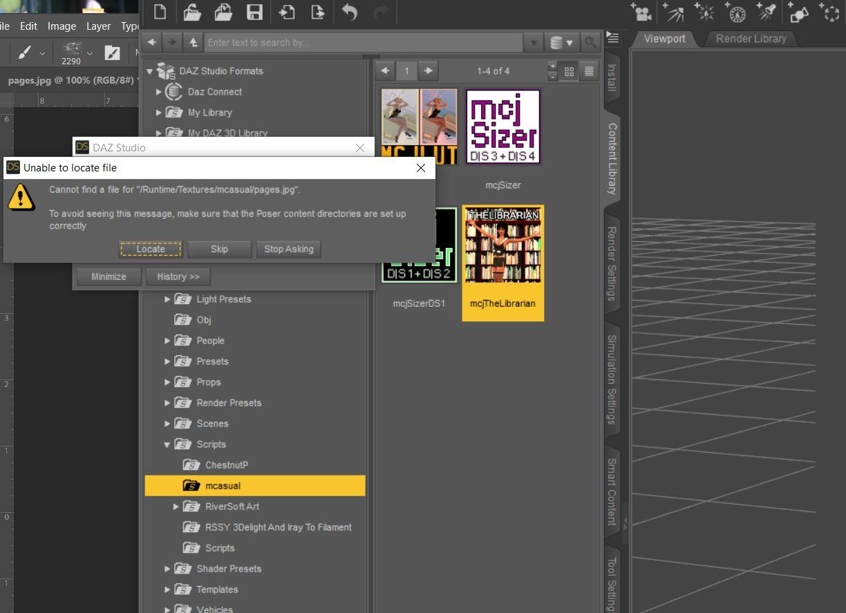Expand the Shader Presets folder
The height and width of the screenshot is (613, 846).
[167, 569]
